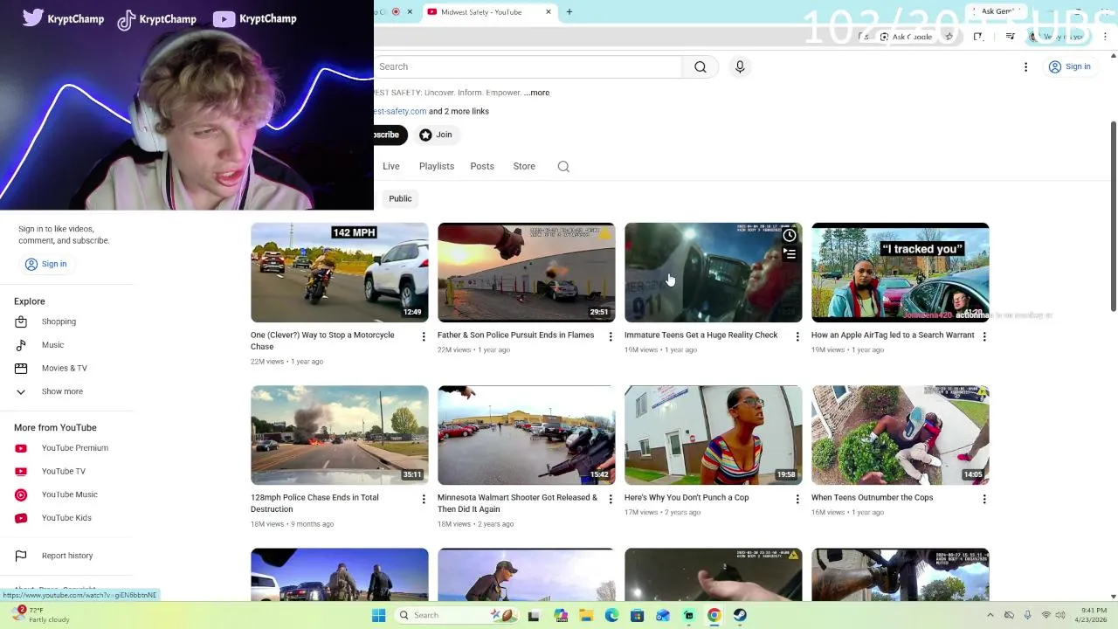
Task: Switch to the Live channel tab
Action: click(x=390, y=166)
